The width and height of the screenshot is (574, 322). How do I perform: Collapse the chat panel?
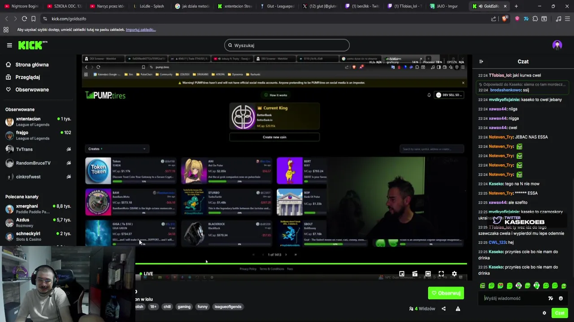[x=481, y=62]
